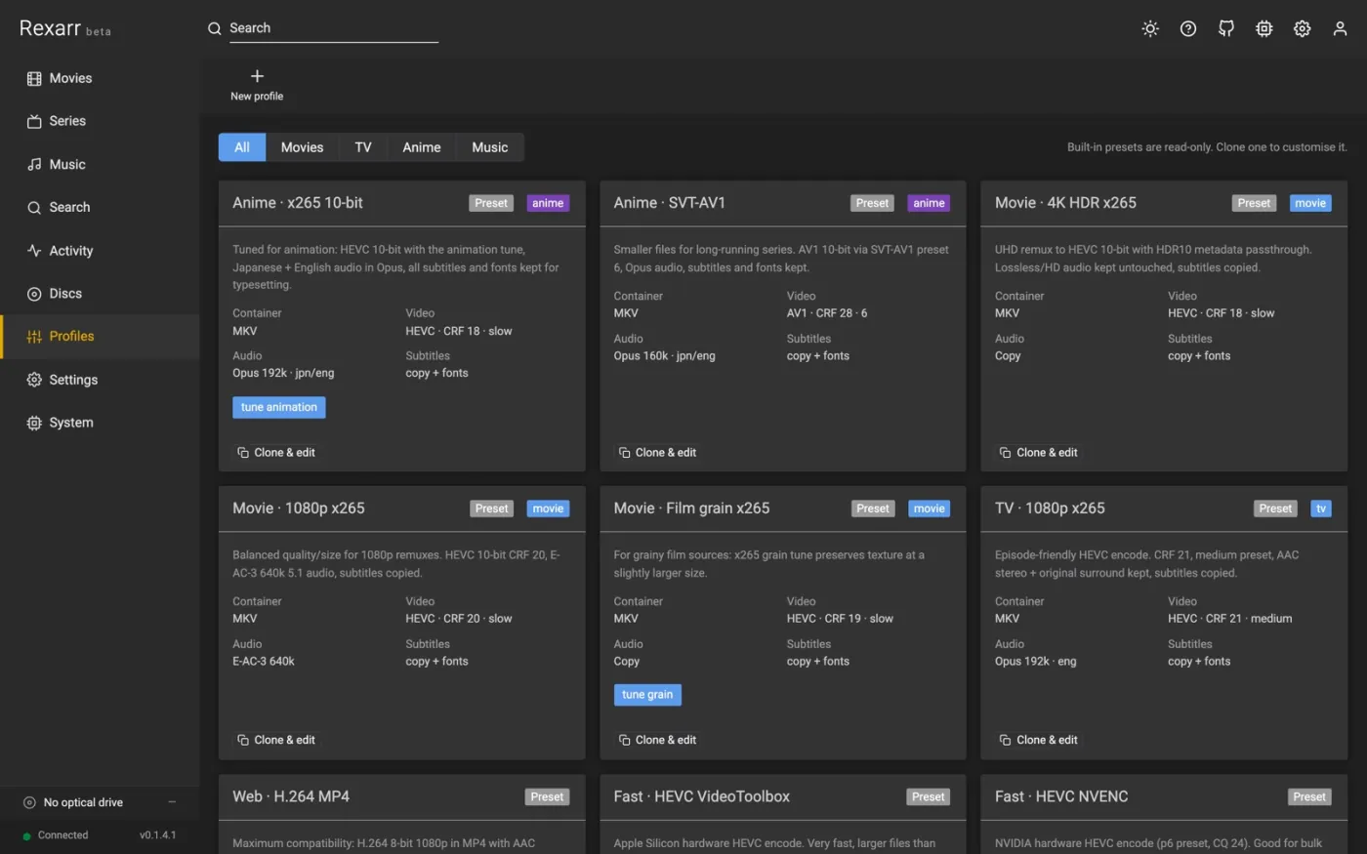Image resolution: width=1367 pixels, height=854 pixels.
Task: Switch to the Music filter tab
Action: click(490, 147)
